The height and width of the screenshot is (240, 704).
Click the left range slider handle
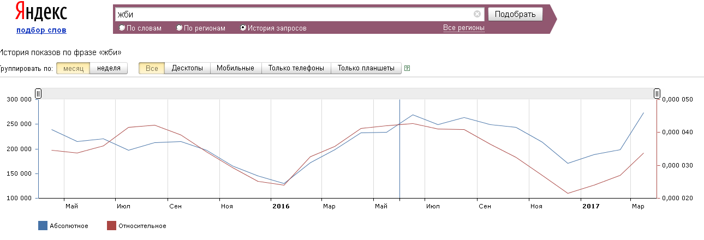click(38, 94)
